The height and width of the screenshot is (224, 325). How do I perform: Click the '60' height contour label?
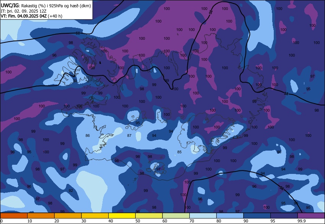[78, 33]
